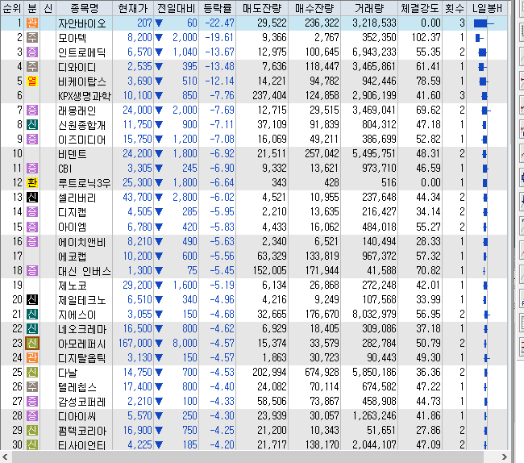
Task: Select the stock name 에코캡
Action: tap(73, 257)
